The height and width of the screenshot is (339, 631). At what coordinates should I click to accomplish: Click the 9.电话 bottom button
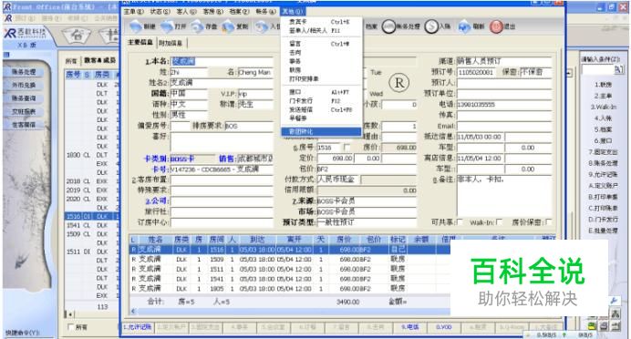coord(409,327)
